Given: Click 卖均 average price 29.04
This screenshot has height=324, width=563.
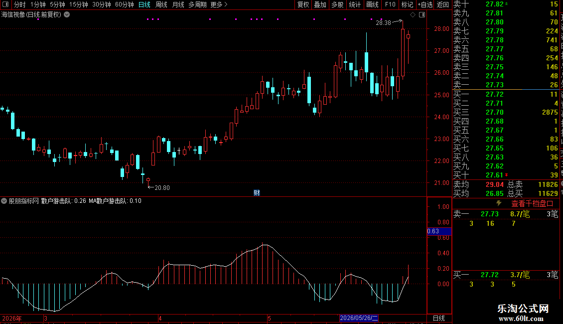Looking at the screenshot, I should pyautogui.click(x=494, y=184).
